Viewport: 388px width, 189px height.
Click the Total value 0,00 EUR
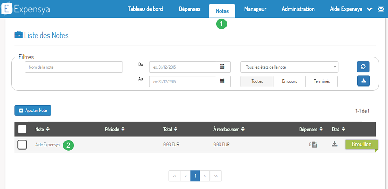(x=171, y=145)
